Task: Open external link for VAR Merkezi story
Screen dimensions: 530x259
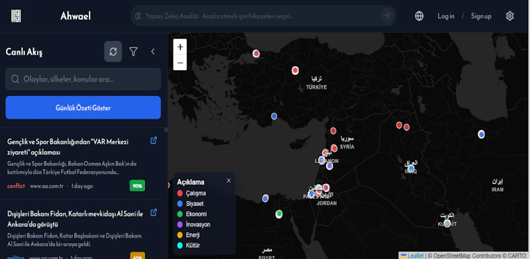Action: pyautogui.click(x=154, y=140)
